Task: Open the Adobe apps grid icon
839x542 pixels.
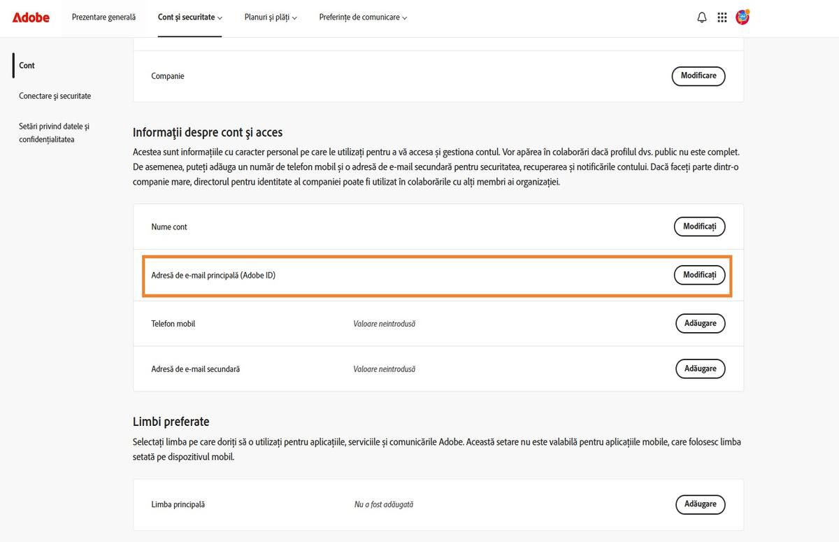Action: tap(722, 17)
